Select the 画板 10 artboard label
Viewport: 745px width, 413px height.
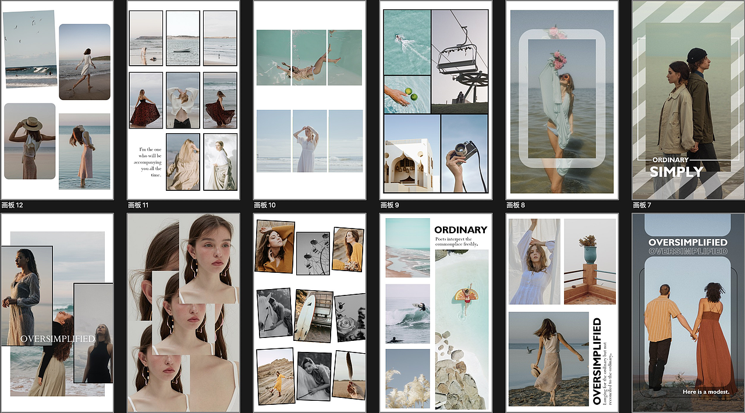265,205
